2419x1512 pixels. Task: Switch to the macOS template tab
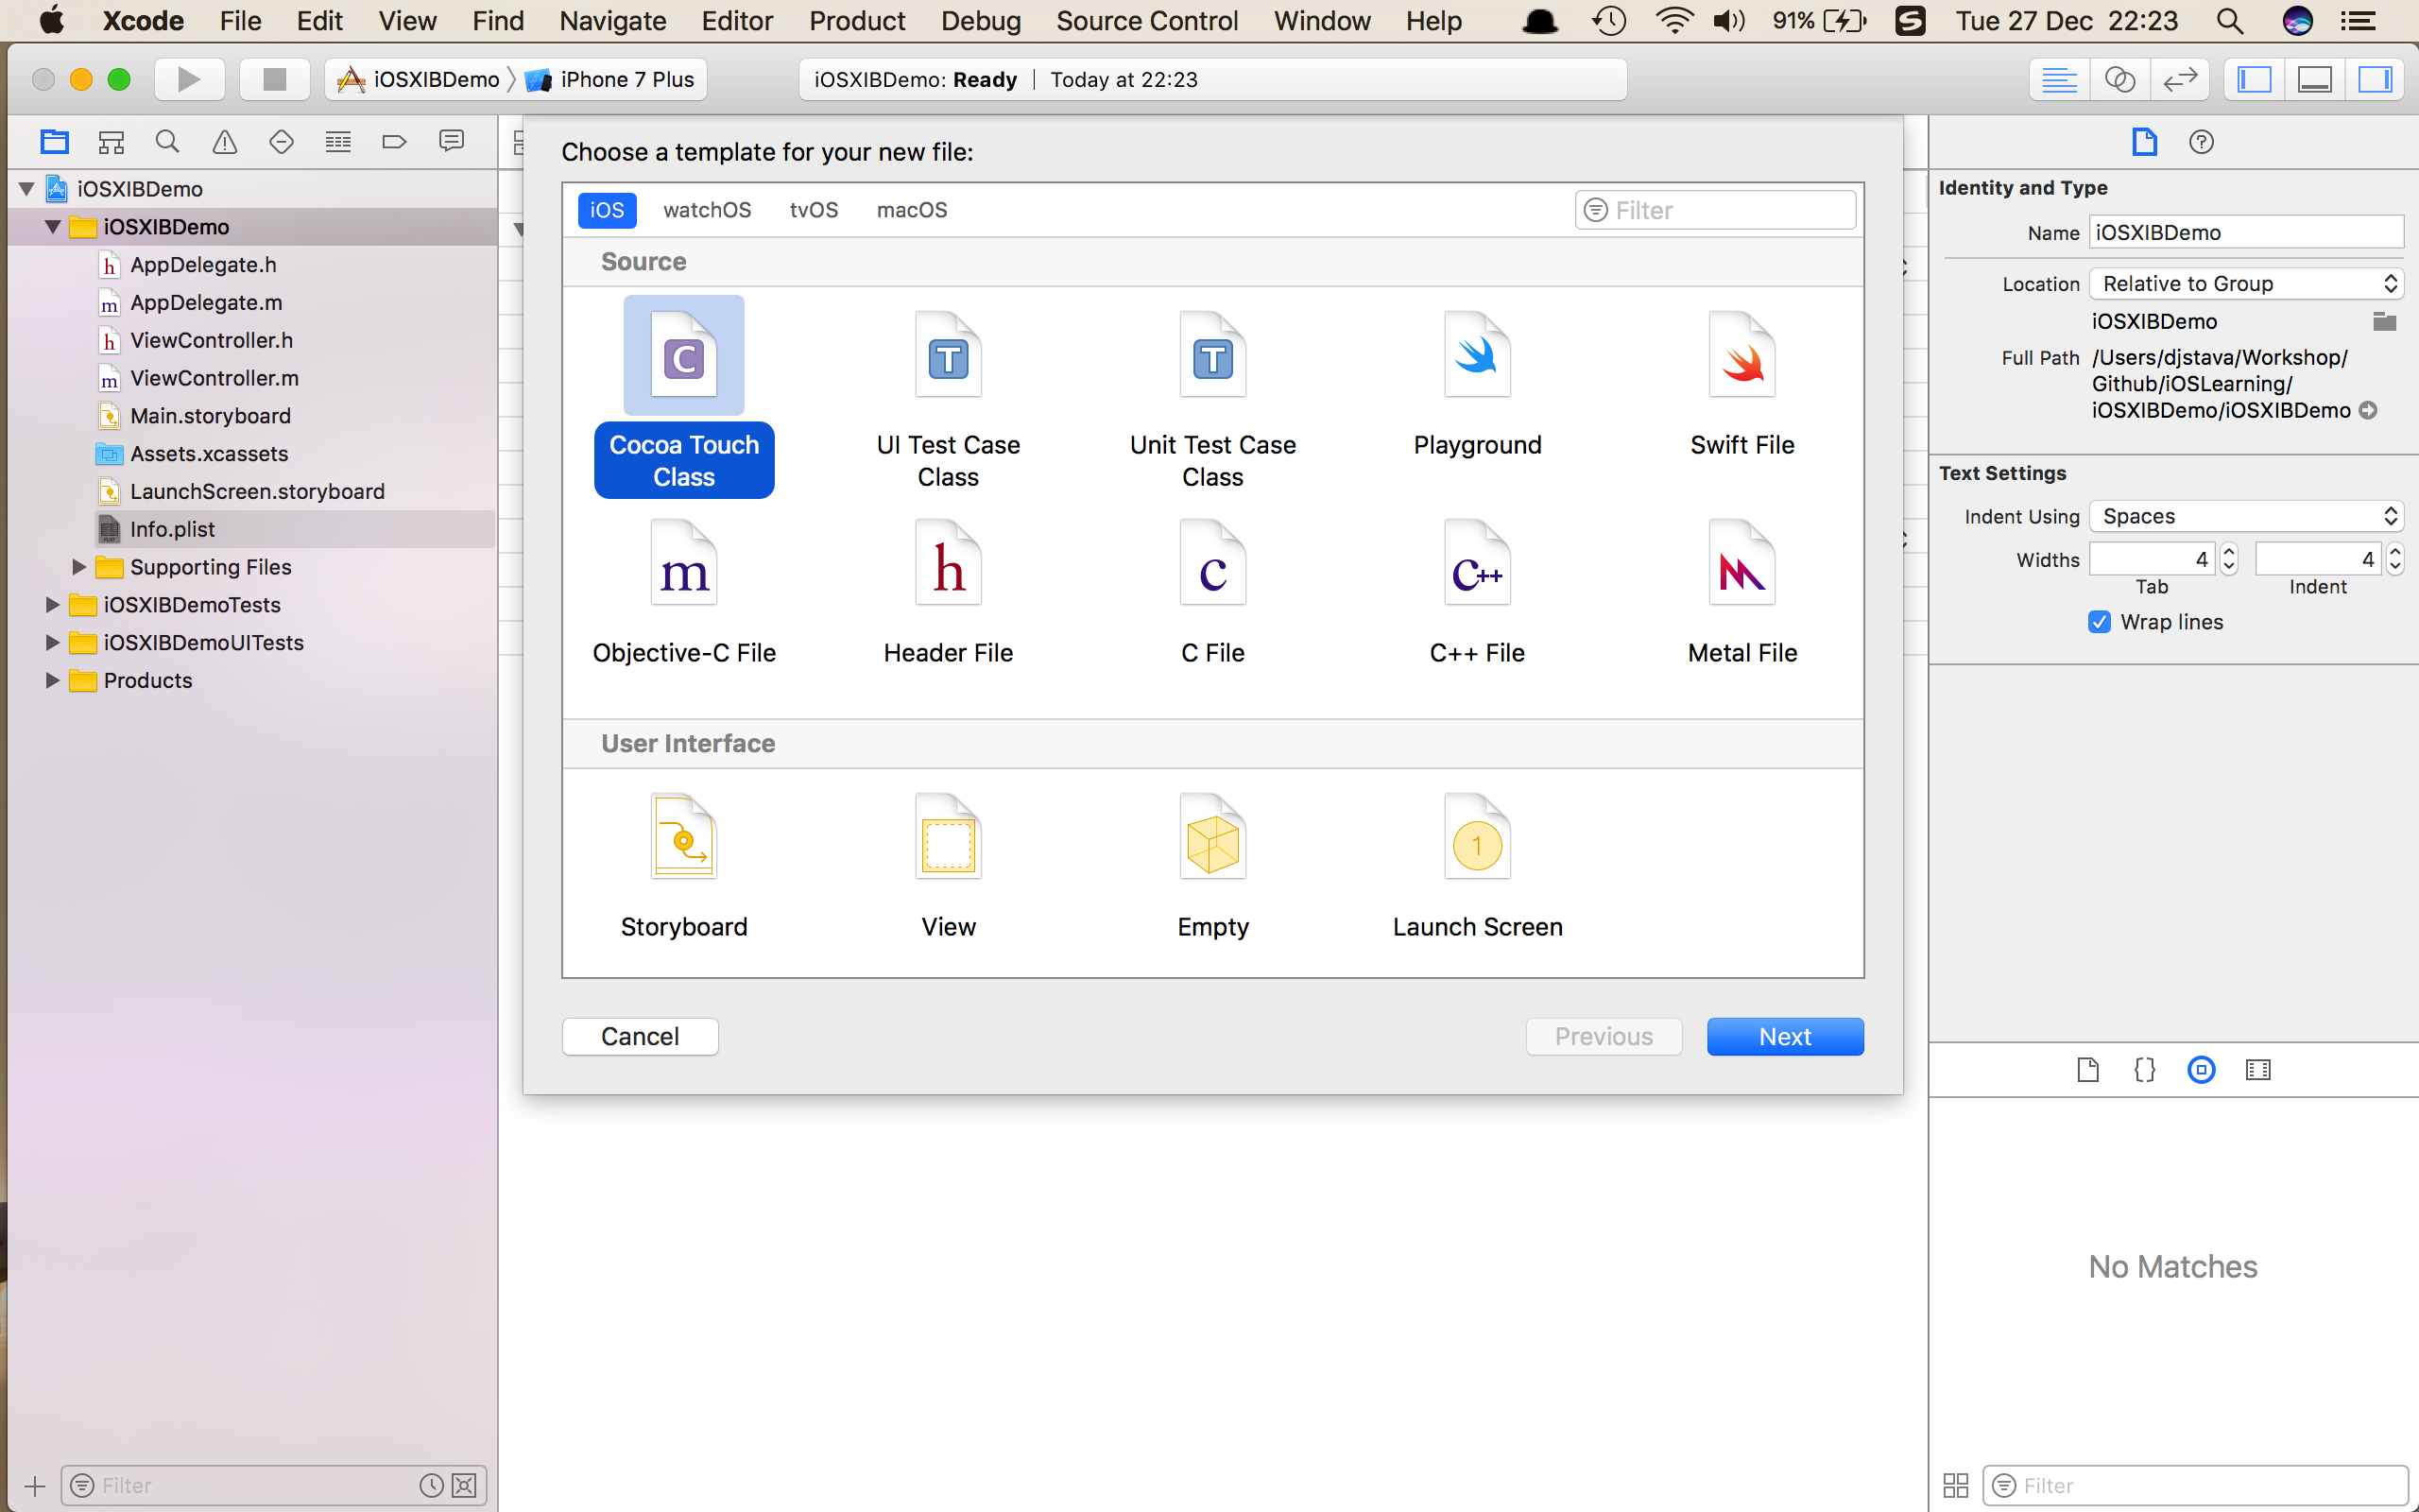click(911, 210)
